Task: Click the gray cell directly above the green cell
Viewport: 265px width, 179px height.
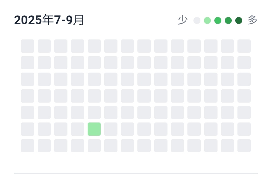Action: pyautogui.click(x=94, y=112)
